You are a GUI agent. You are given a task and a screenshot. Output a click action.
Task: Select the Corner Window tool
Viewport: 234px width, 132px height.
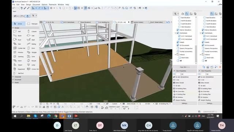click(x=33, y=69)
